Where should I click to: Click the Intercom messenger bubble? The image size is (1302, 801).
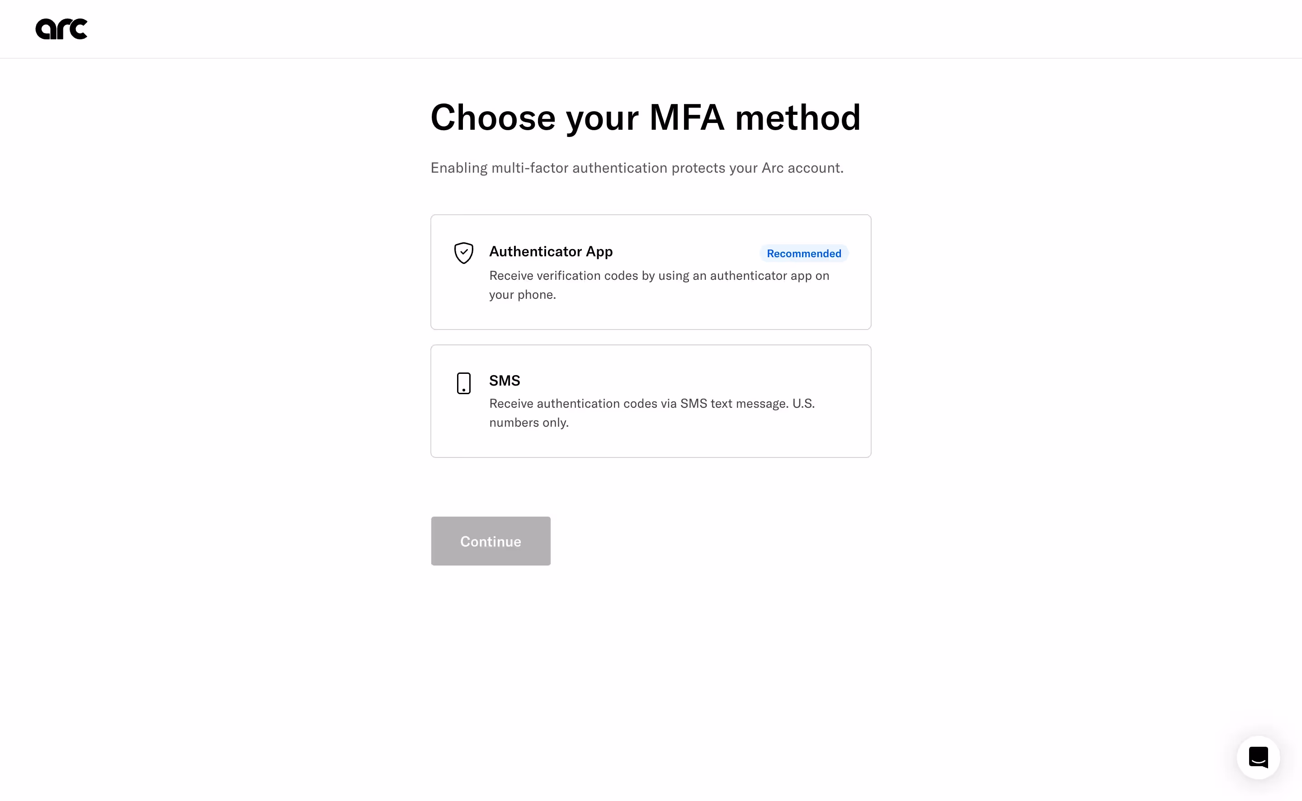(1258, 757)
